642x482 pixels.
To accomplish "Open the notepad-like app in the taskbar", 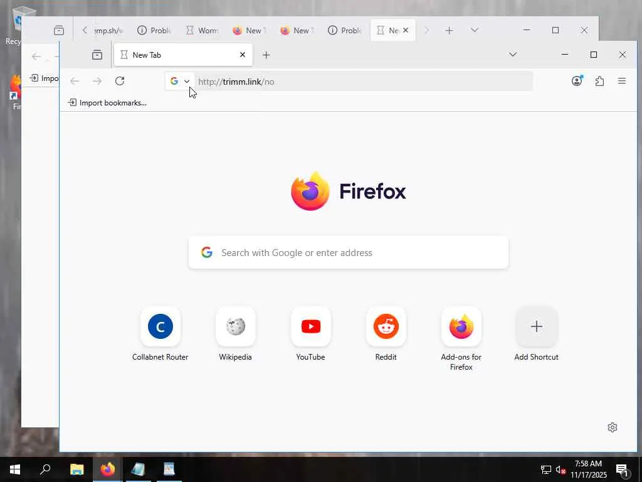I will point(139,469).
